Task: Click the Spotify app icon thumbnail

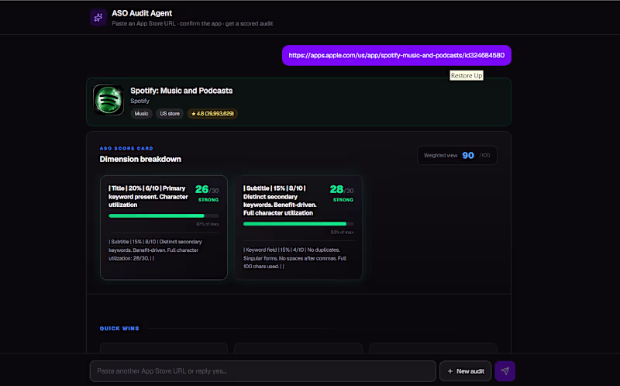Action: (x=108, y=100)
